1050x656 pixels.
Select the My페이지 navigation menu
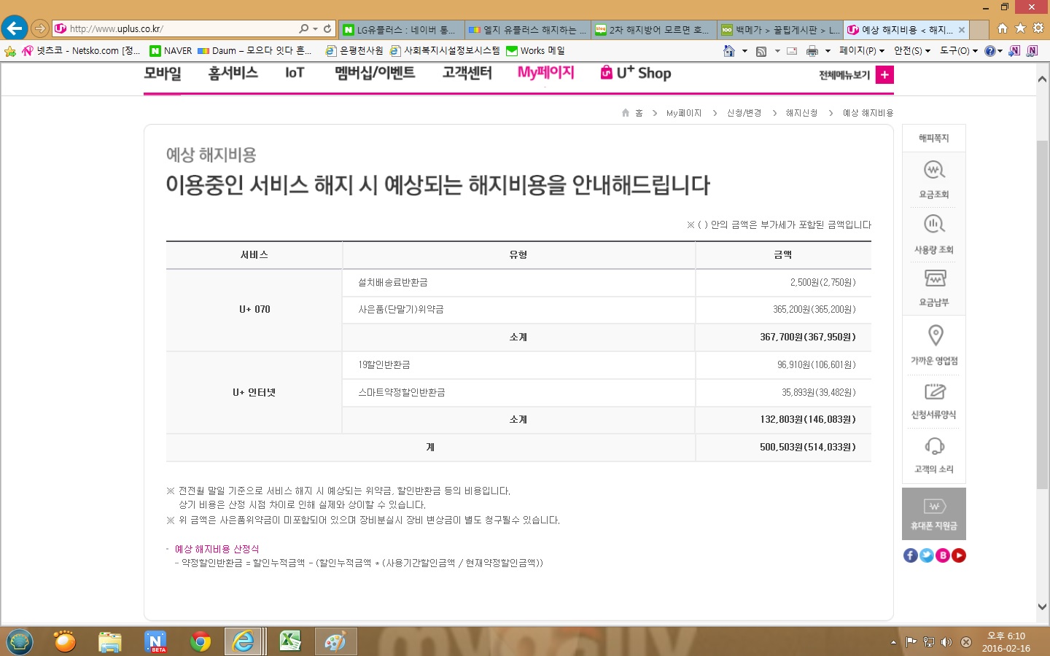pos(545,73)
